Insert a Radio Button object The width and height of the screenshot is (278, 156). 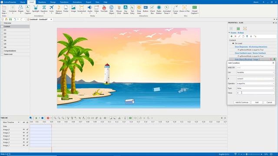point(159,9)
